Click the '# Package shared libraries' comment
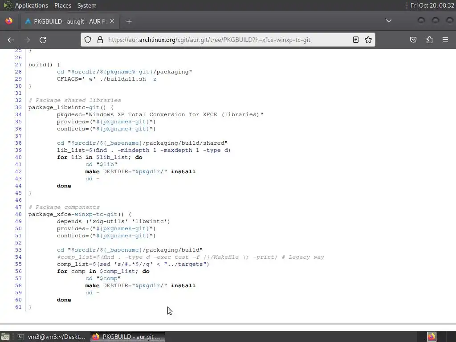 pos(75,100)
